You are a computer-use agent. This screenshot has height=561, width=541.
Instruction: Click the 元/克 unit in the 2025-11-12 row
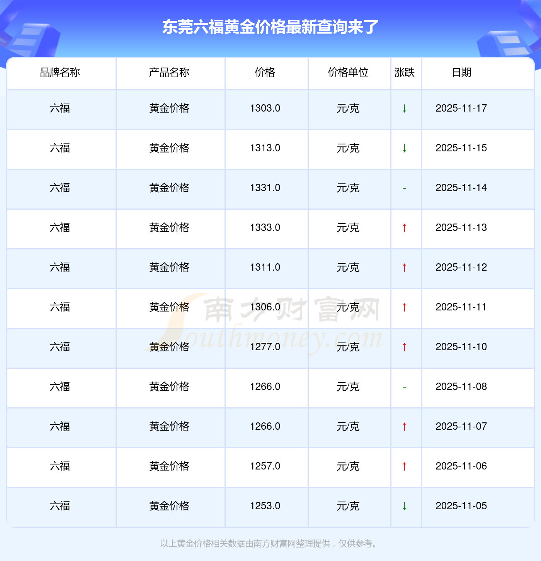pos(348,267)
